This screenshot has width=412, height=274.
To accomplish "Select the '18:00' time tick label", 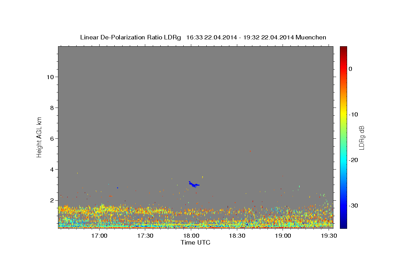I will (x=191, y=236).
